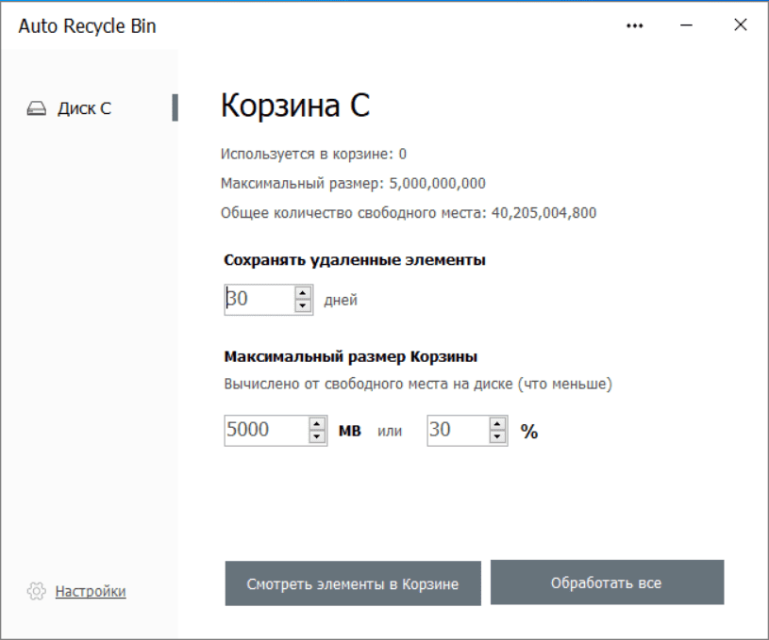The height and width of the screenshot is (640, 769).
Task: Decrease the percent of free space
Action: [497, 436]
